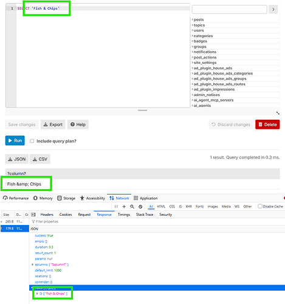The height and width of the screenshot is (304, 285).
Task: Filter network requests by WS
Action: coord(237,206)
